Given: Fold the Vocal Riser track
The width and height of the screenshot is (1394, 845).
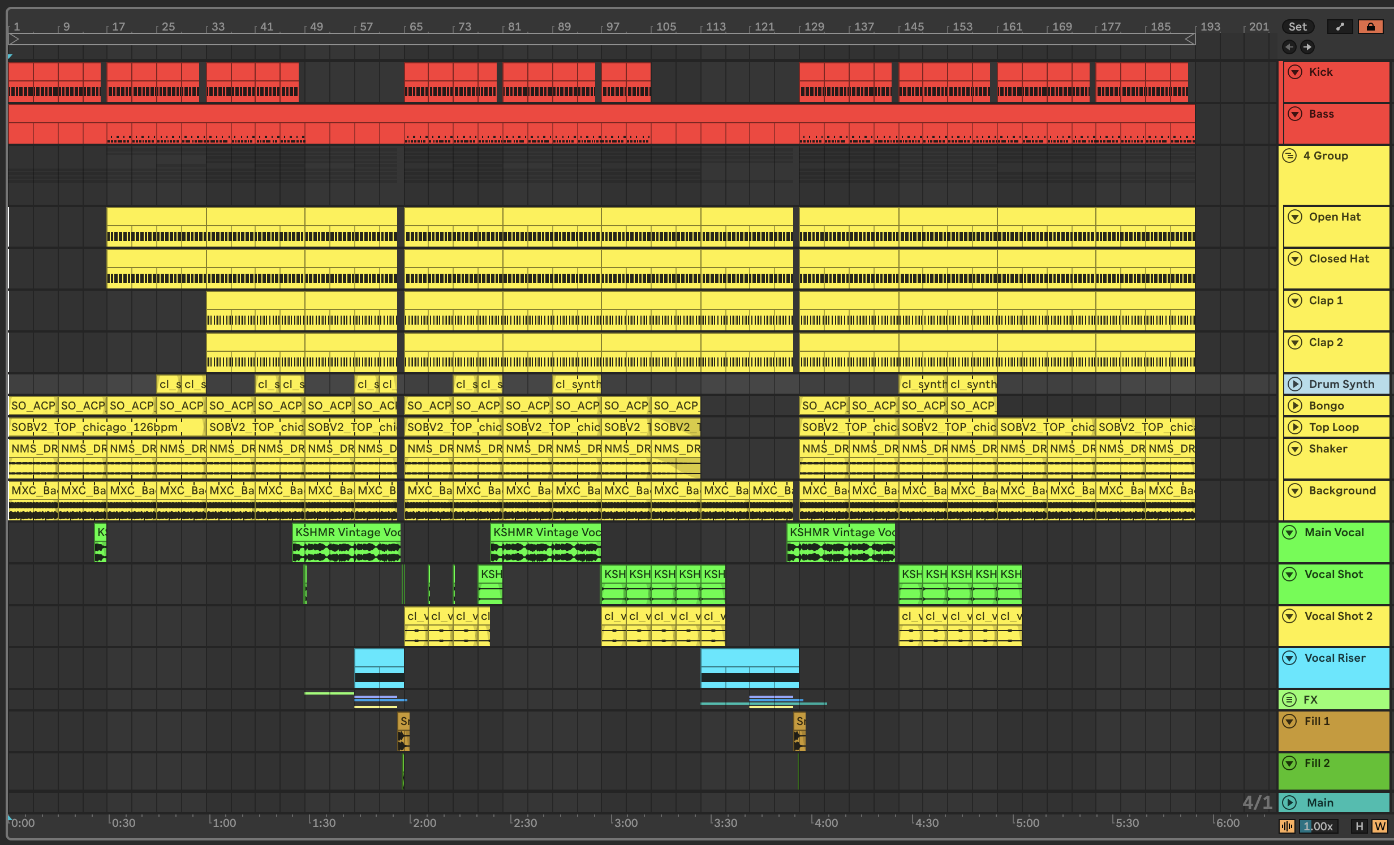Looking at the screenshot, I should coord(1289,658).
